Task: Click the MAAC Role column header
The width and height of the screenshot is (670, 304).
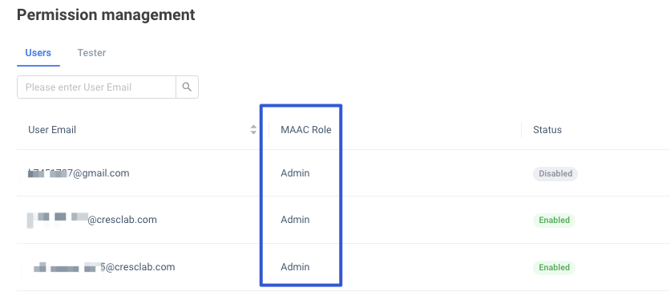Action: [x=306, y=130]
